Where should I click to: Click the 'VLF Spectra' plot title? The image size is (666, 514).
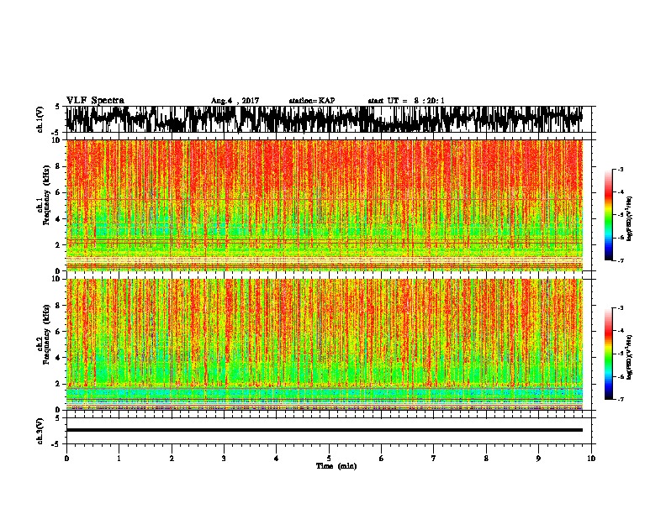(95, 101)
